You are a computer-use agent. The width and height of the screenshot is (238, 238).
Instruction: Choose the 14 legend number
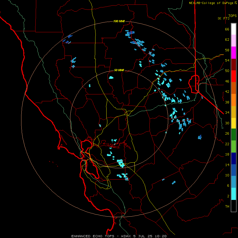coord(227,165)
